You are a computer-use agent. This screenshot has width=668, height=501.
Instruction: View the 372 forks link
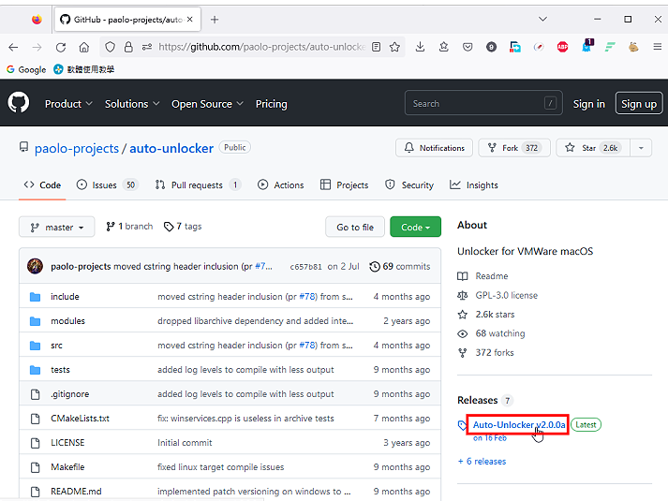(x=485, y=352)
